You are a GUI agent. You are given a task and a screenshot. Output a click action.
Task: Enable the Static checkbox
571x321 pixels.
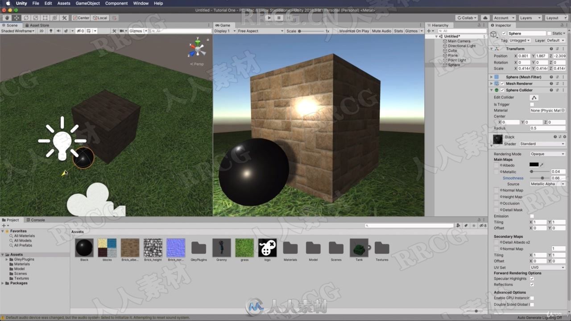(x=549, y=33)
